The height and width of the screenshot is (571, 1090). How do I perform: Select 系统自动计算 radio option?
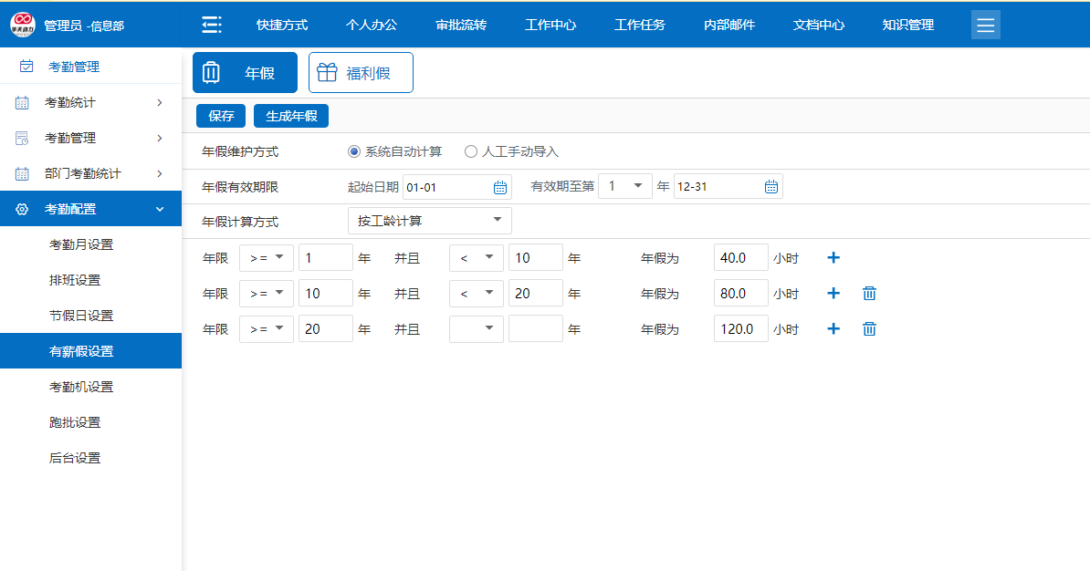pyautogui.click(x=354, y=151)
